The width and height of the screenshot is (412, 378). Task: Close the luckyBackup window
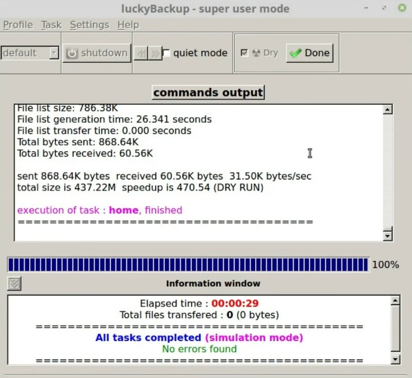click(x=402, y=8)
